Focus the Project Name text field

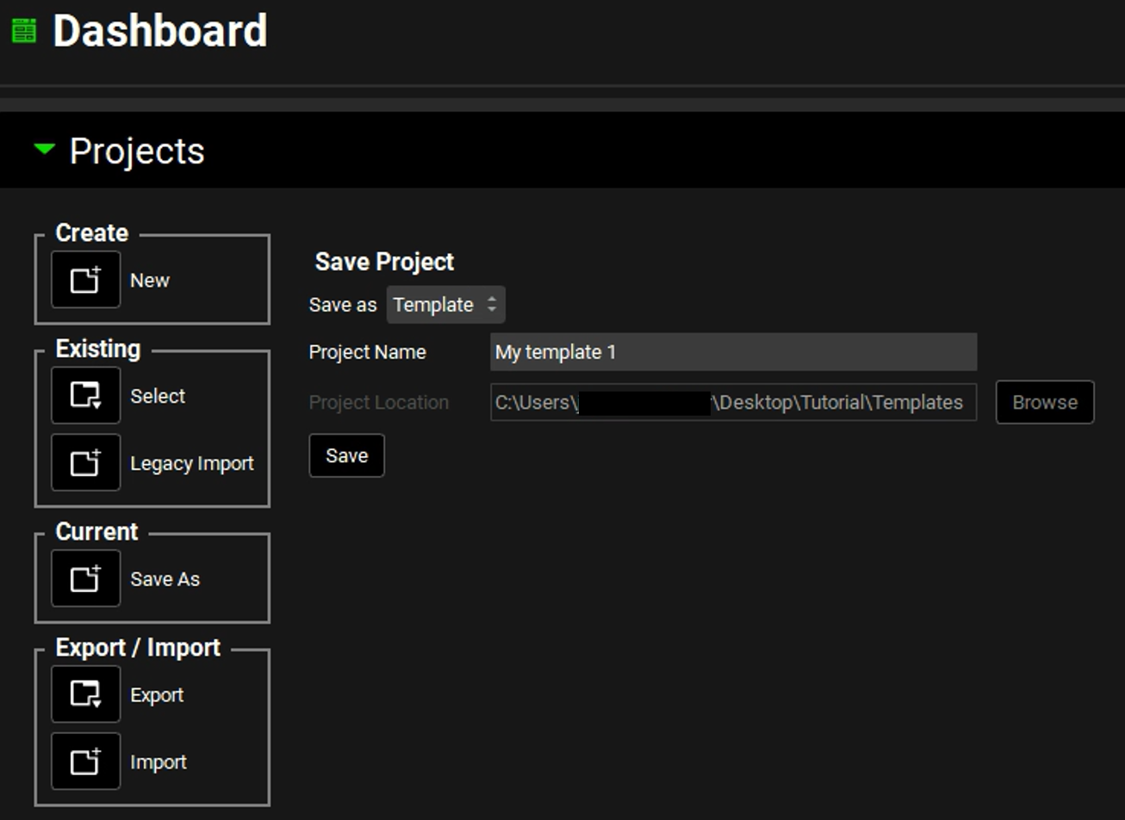pos(732,352)
